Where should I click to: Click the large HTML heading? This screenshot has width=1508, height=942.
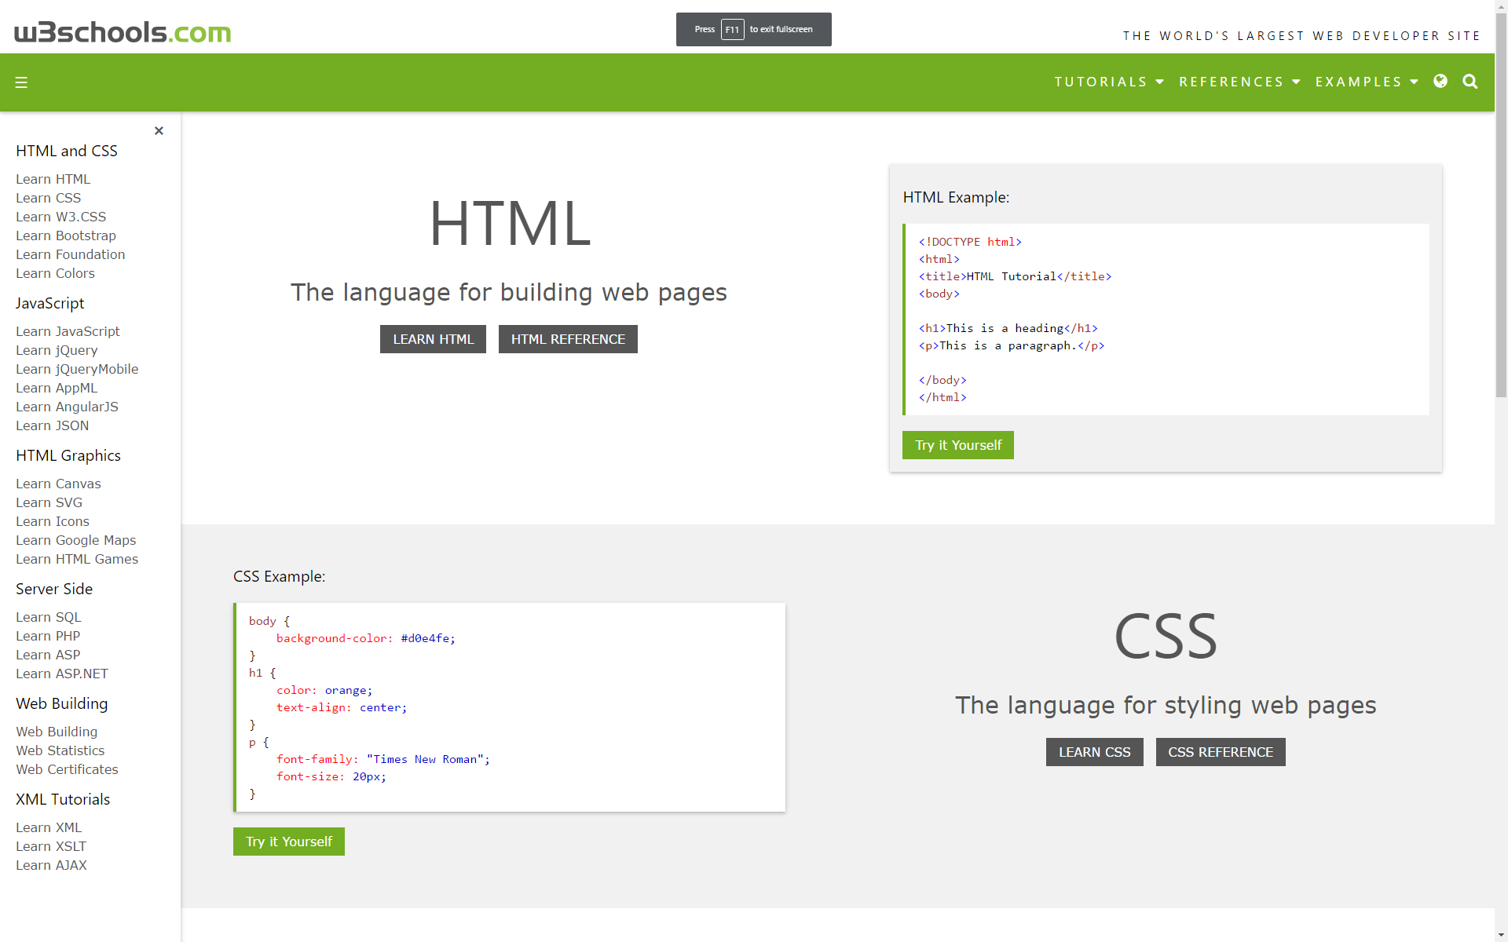click(x=510, y=223)
